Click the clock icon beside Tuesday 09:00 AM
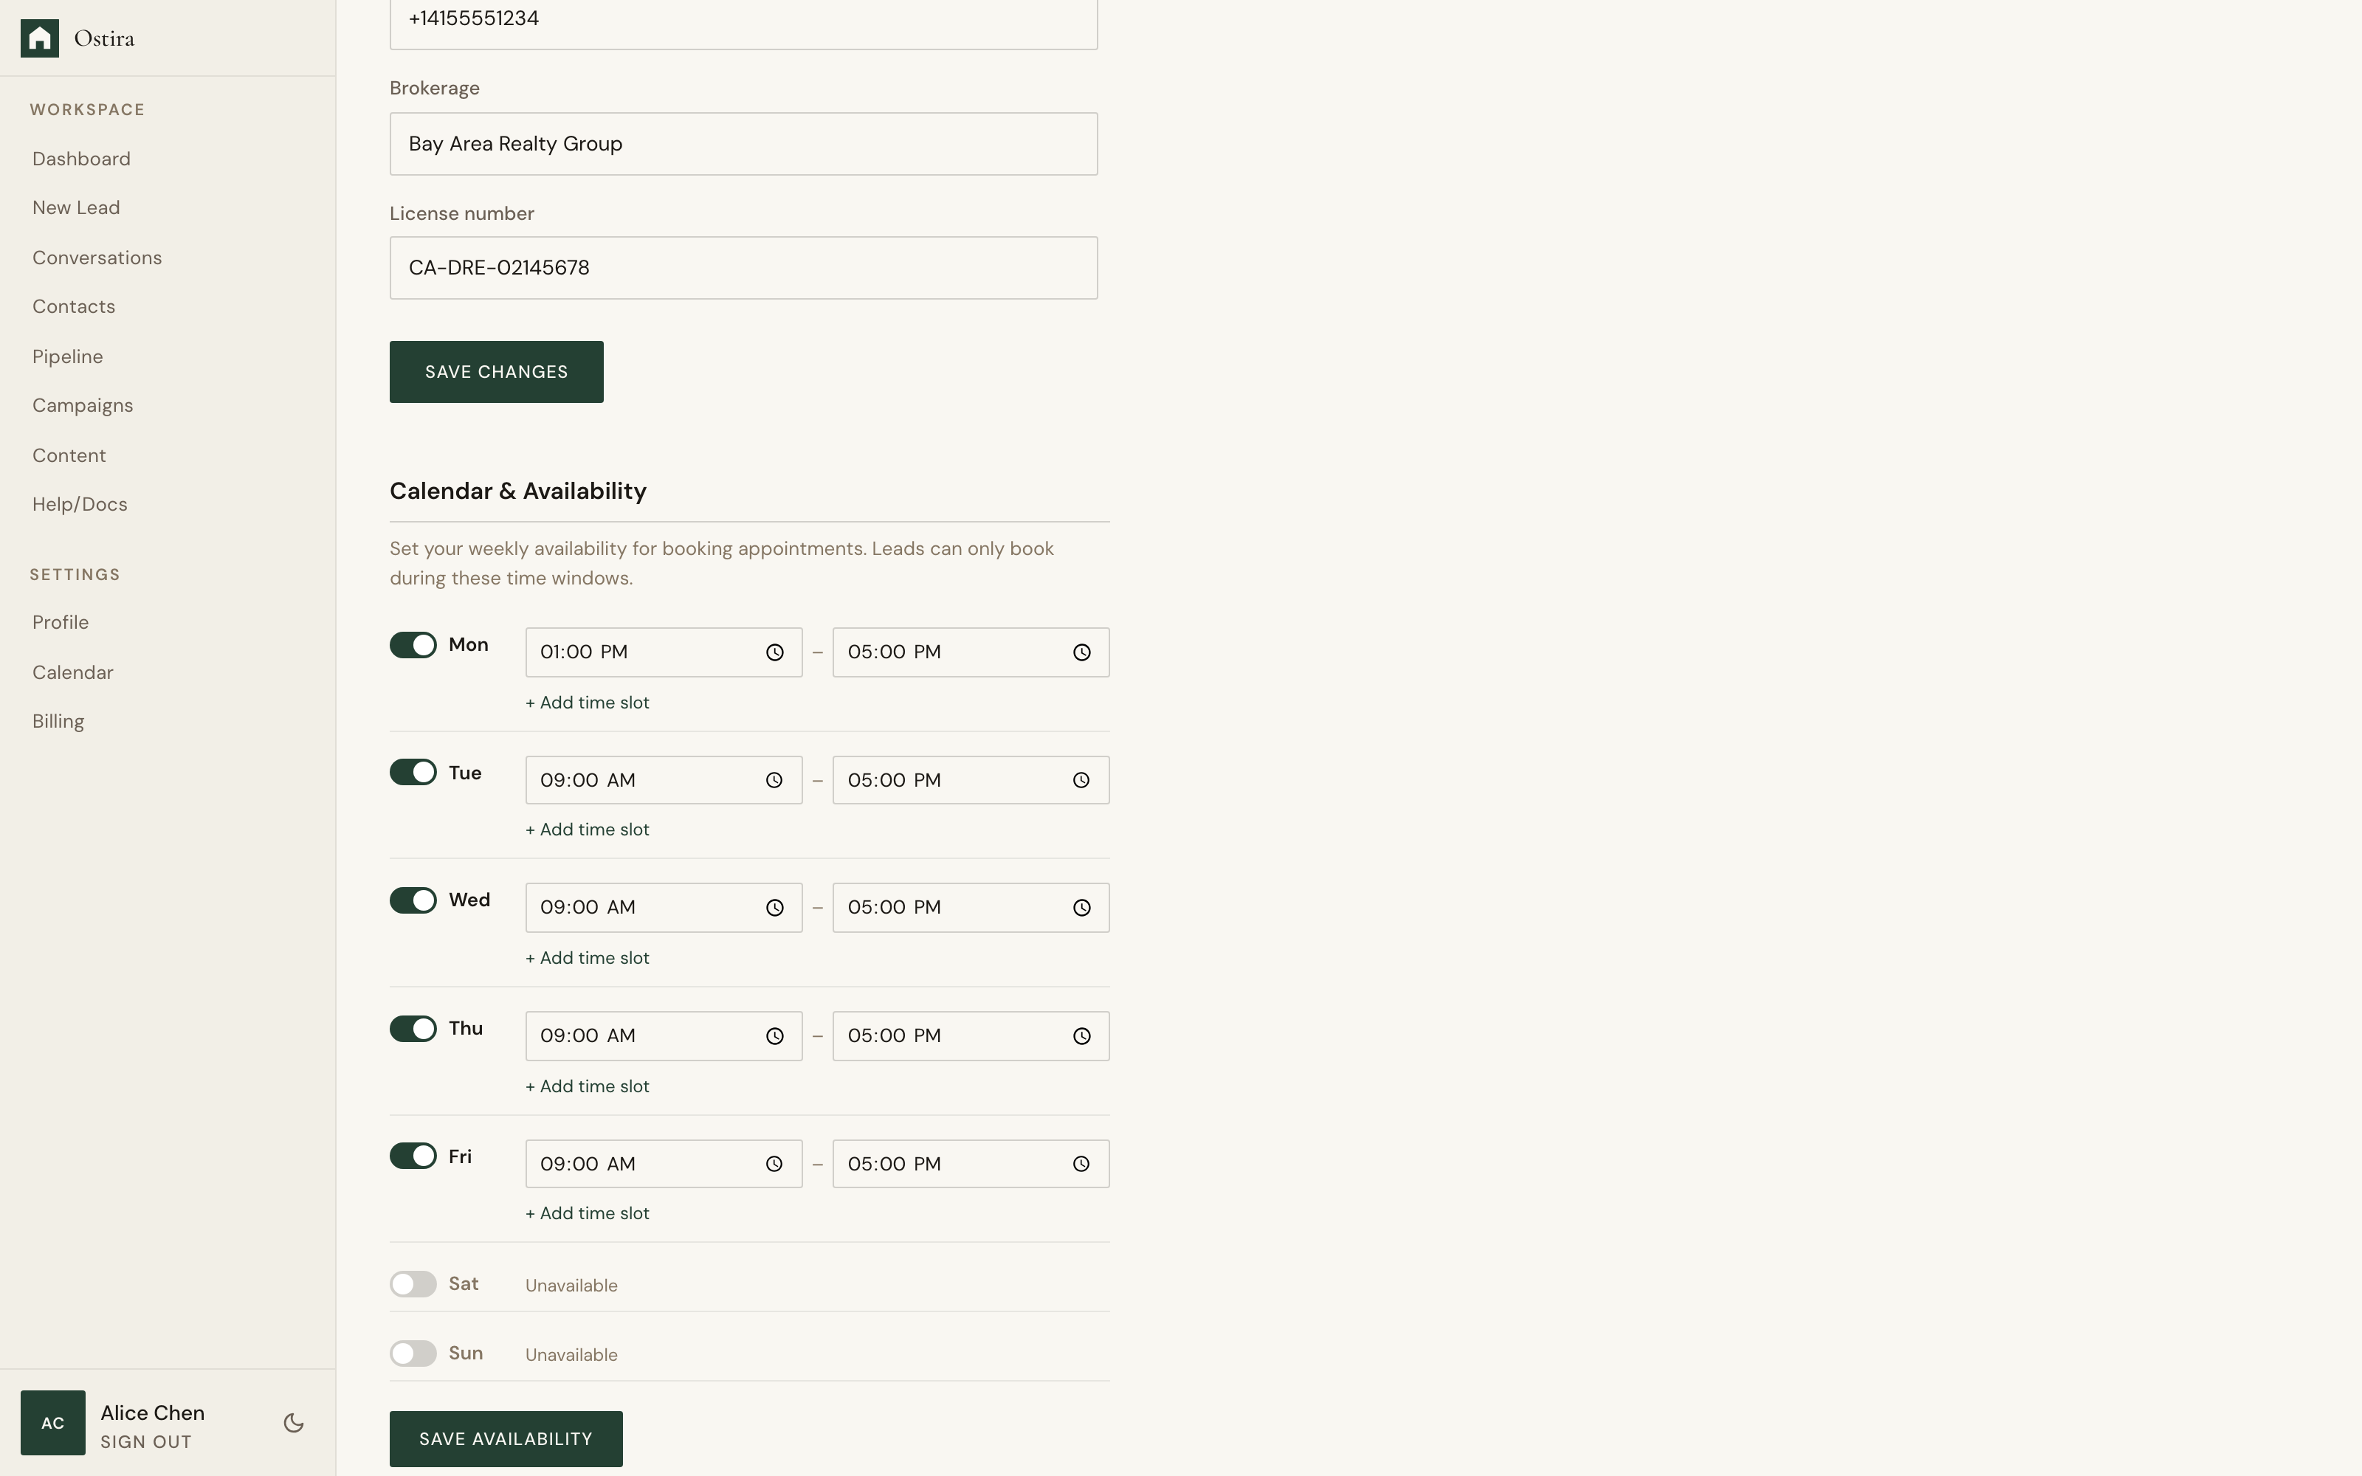 point(774,779)
